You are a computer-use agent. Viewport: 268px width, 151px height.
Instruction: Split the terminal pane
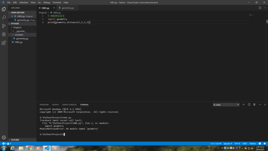[x=249, y=105]
